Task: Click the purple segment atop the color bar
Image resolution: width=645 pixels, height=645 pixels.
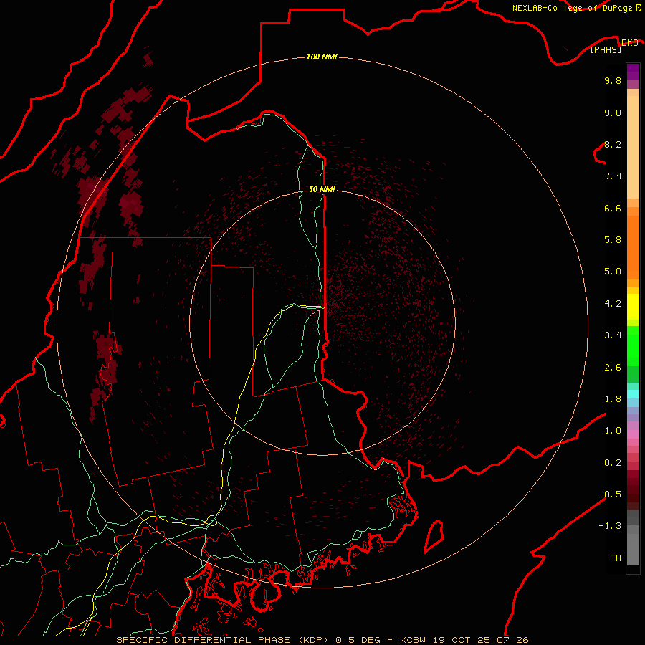Action: pos(633,72)
